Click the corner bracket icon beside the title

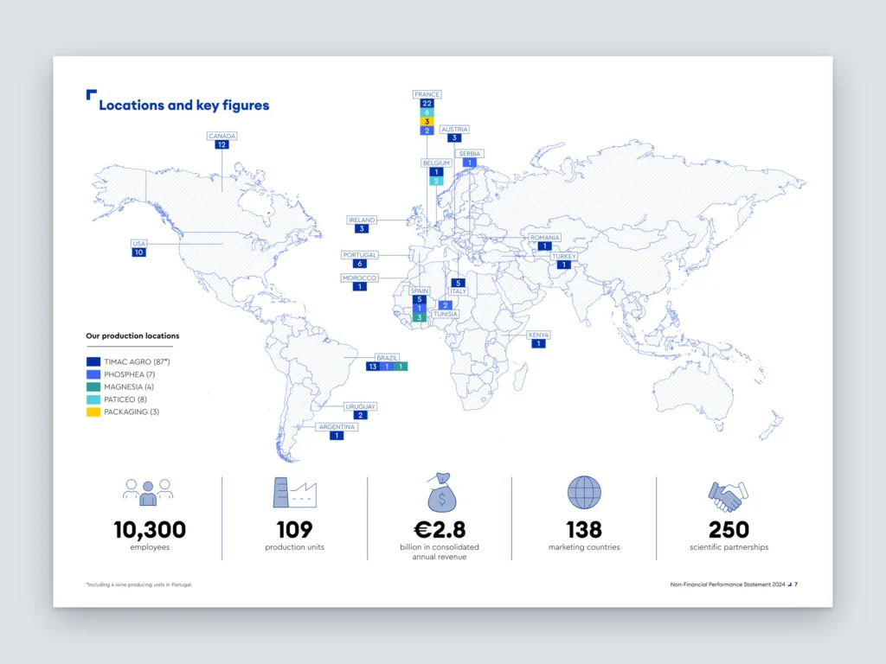tap(91, 94)
